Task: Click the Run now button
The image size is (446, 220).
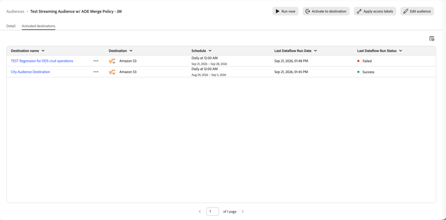Action: pyautogui.click(x=285, y=11)
